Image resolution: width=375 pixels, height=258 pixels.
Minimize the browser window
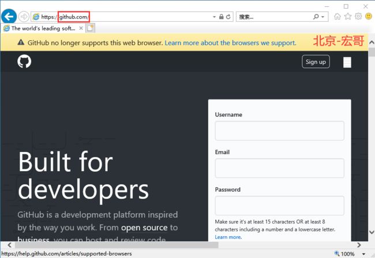click(x=327, y=6)
